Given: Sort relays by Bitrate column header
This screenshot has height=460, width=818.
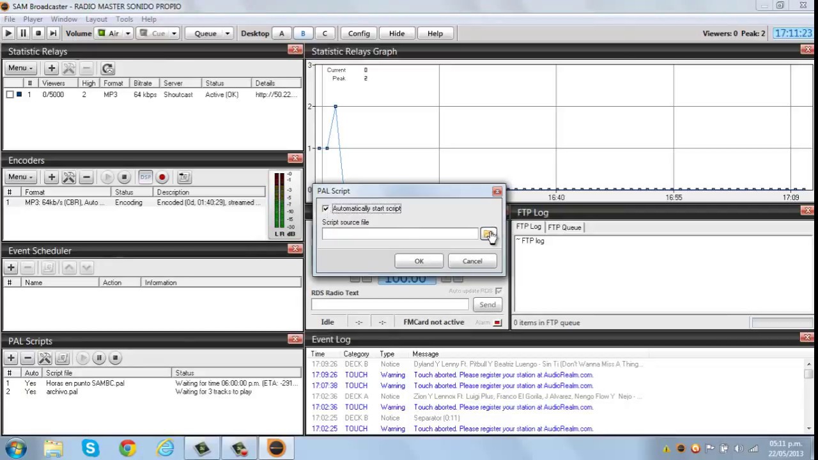Looking at the screenshot, I should (x=143, y=83).
